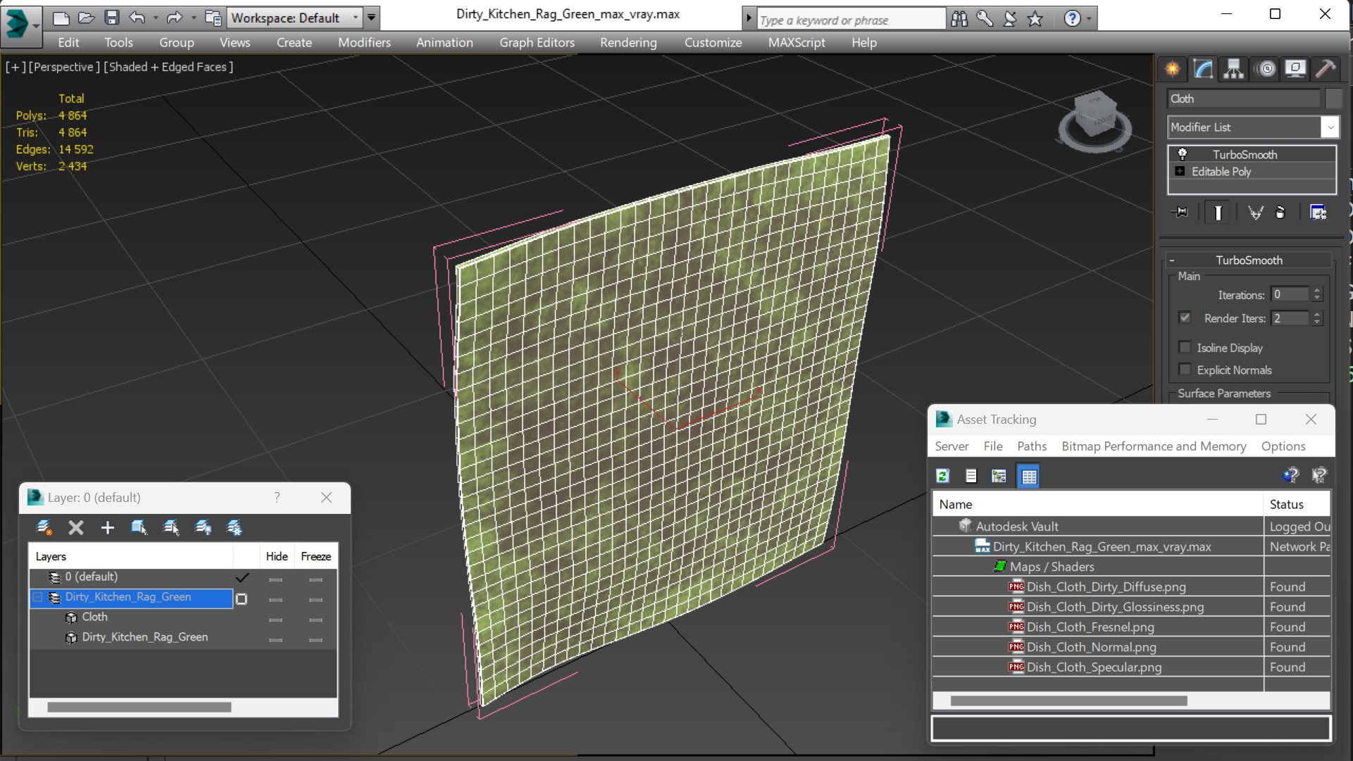Click Configure Modifier Sets icon
This screenshot has height=761, width=1353.
[x=1318, y=212]
